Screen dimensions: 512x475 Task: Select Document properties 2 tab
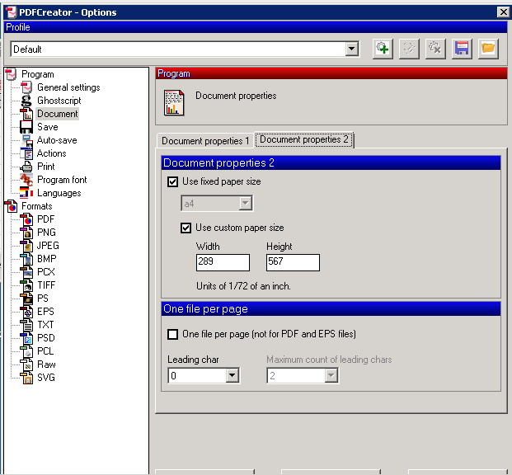(x=304, y=140)
